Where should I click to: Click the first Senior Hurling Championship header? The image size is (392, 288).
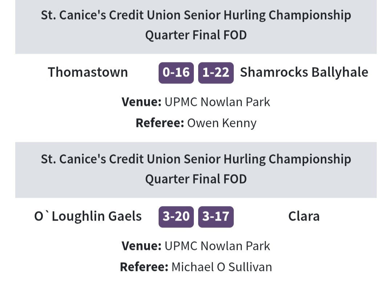click(x=196, y=16)
